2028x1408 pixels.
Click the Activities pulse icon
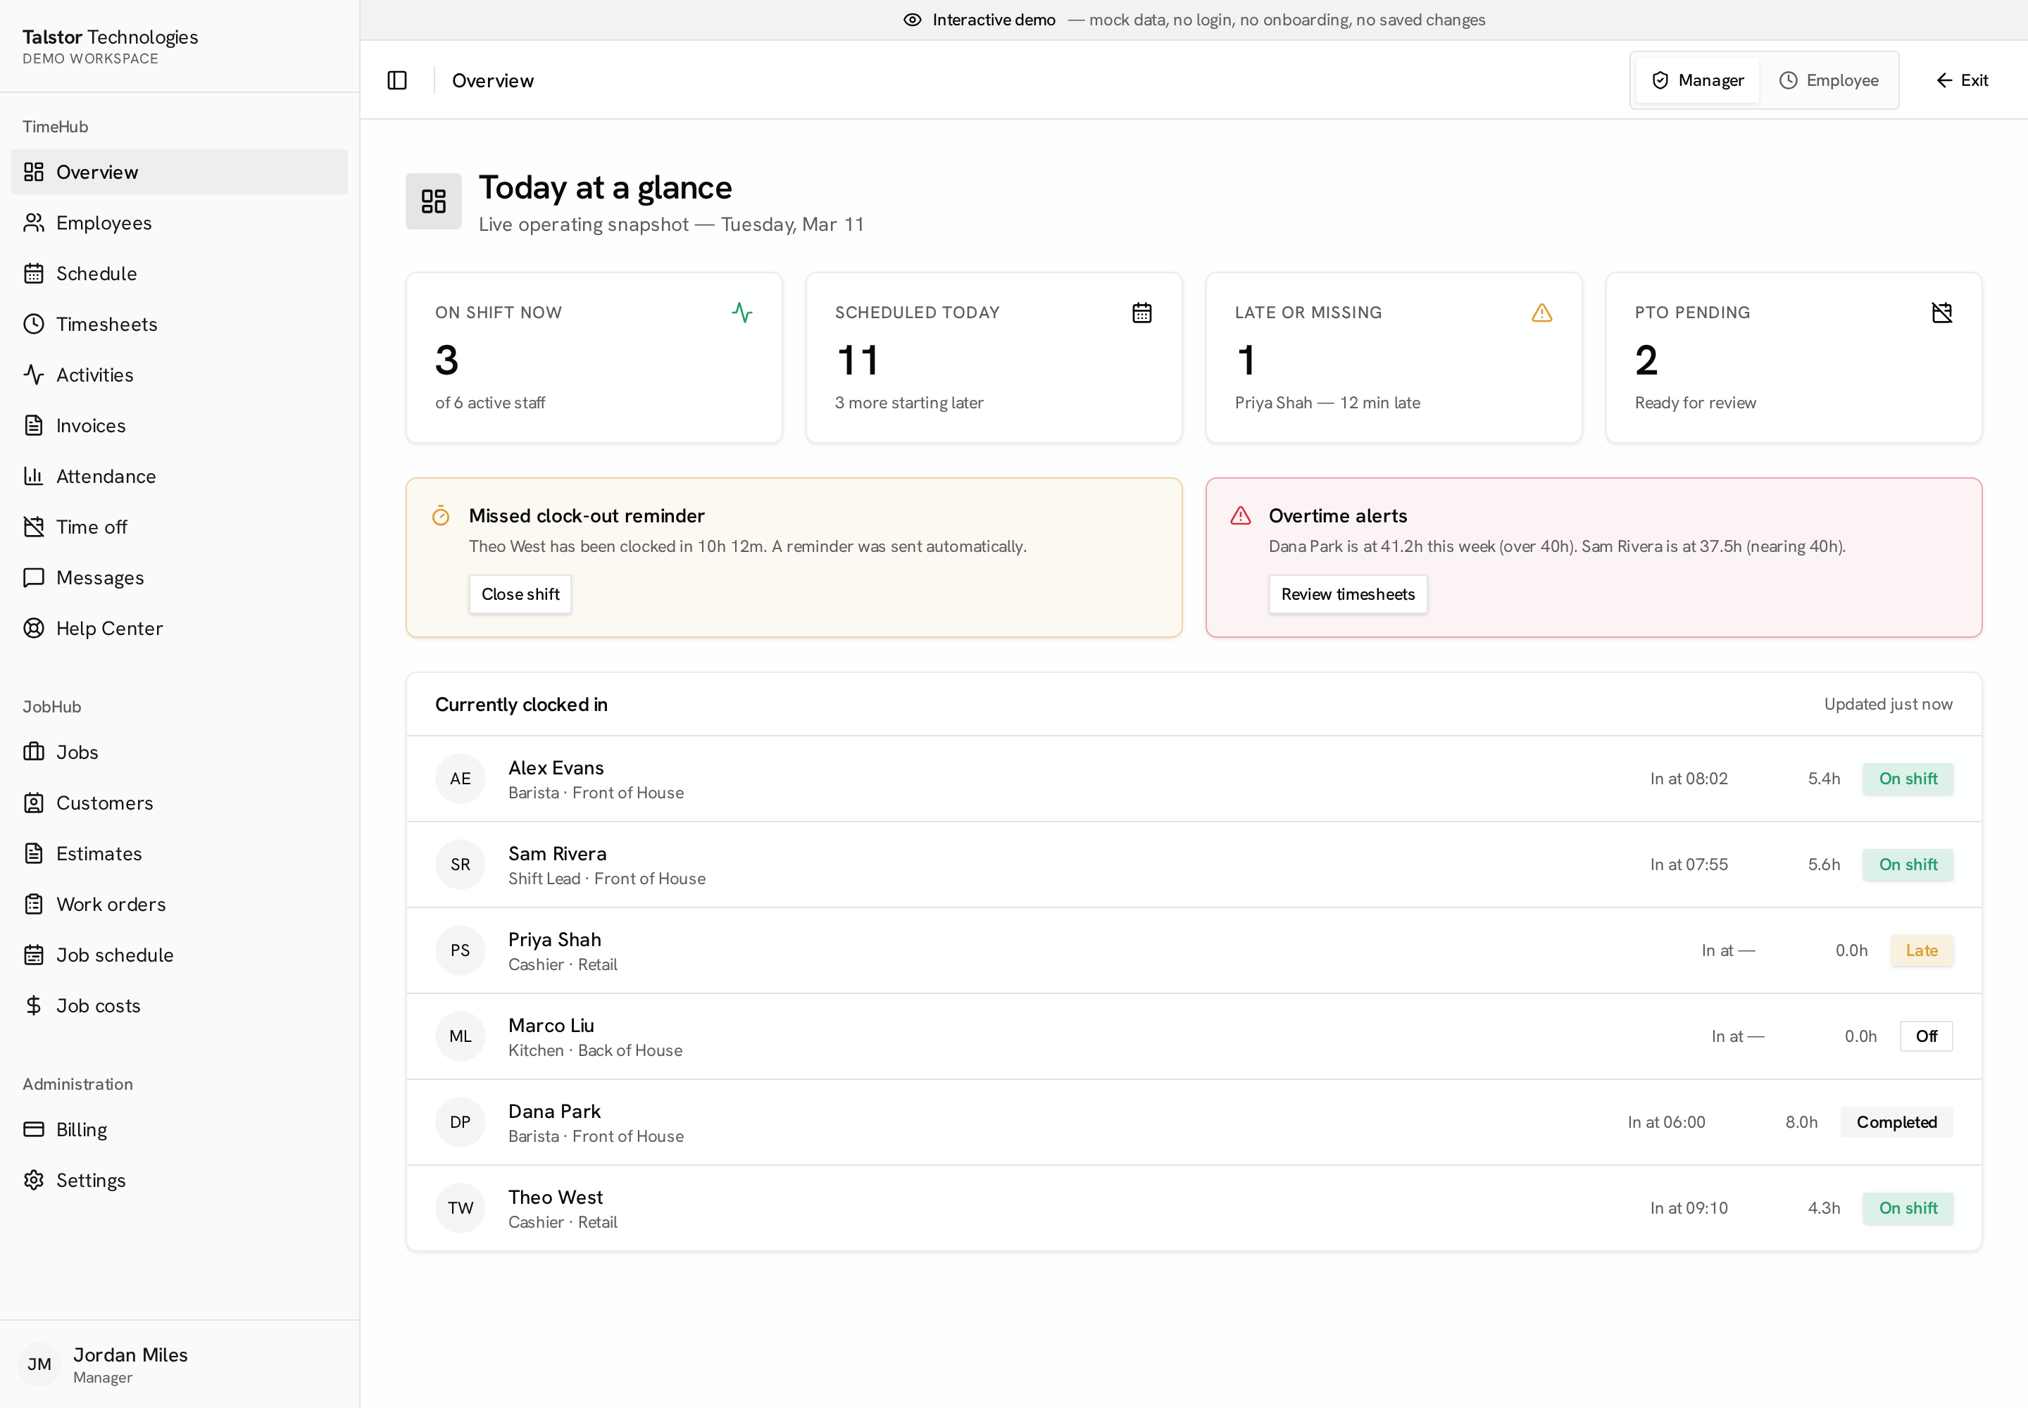(34, 375)
